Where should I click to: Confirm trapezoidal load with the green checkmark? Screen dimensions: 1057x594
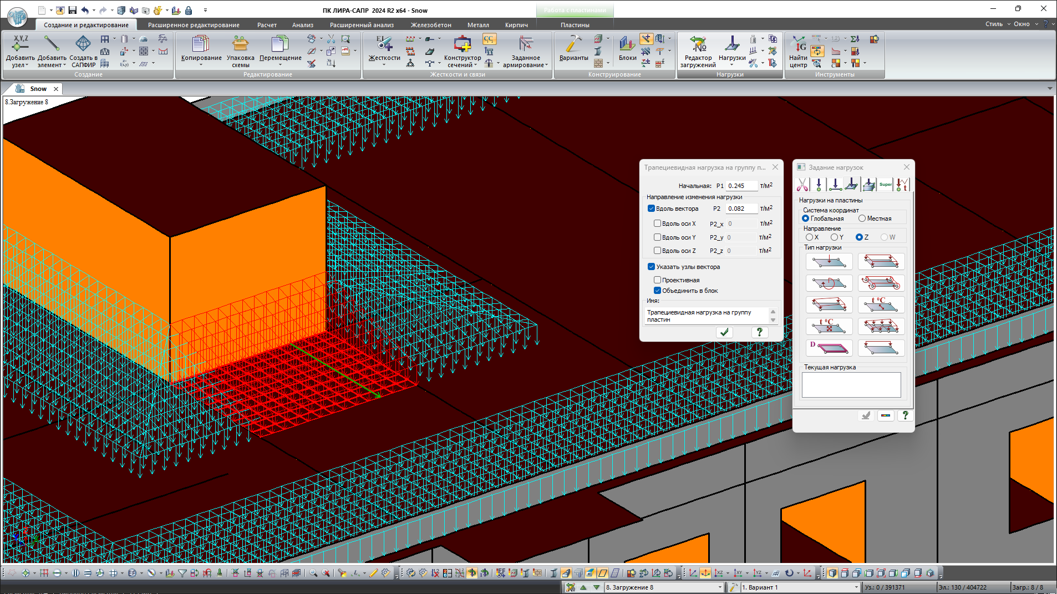pyautogui.click(x=724, y=332)
